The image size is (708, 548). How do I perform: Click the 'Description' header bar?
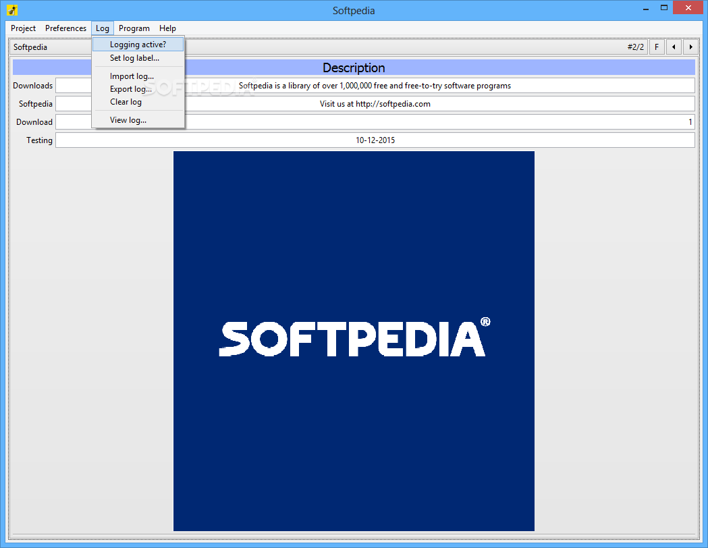[x=354, y=67]
